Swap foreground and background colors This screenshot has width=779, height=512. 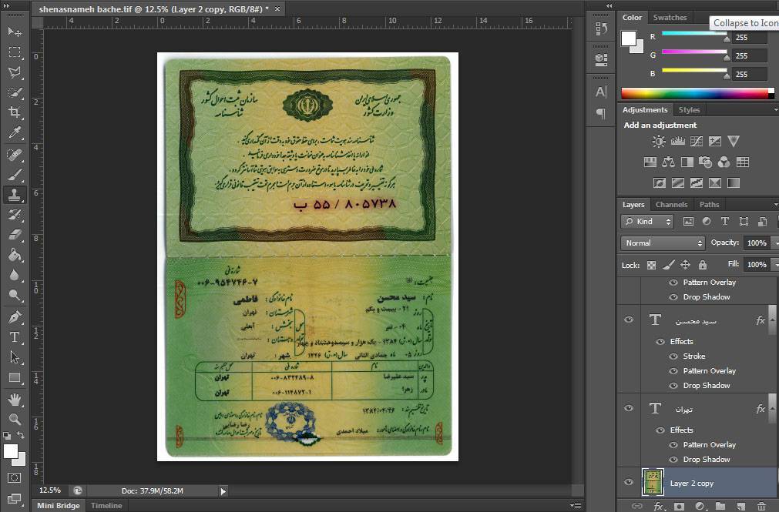(x=21, y=435)
